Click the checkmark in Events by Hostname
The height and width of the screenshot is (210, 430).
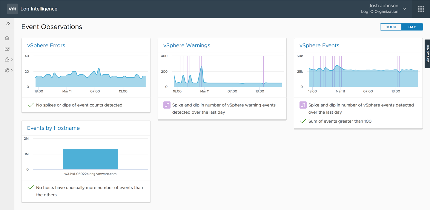(x=30, y=188)
